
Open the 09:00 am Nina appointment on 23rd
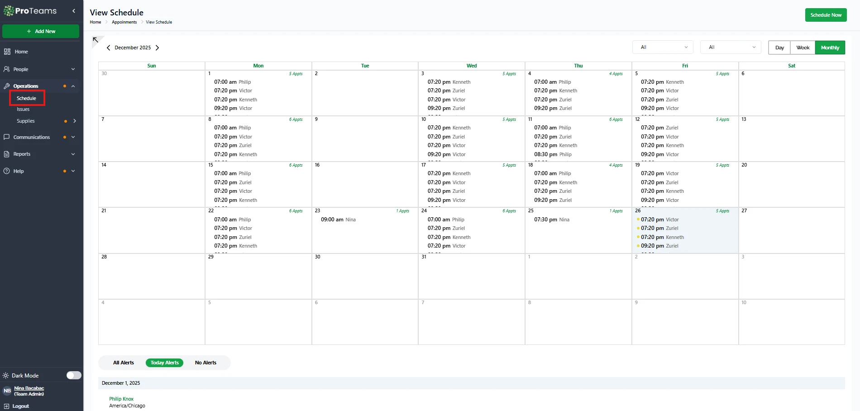pos(338,220)
